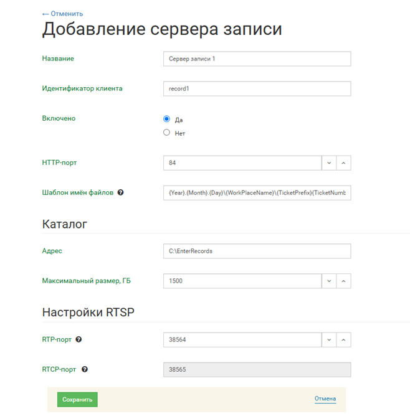Click the disabled RTCP-порт field 38565
Screen dimensions: 410x416
click(x=257, y=369)
